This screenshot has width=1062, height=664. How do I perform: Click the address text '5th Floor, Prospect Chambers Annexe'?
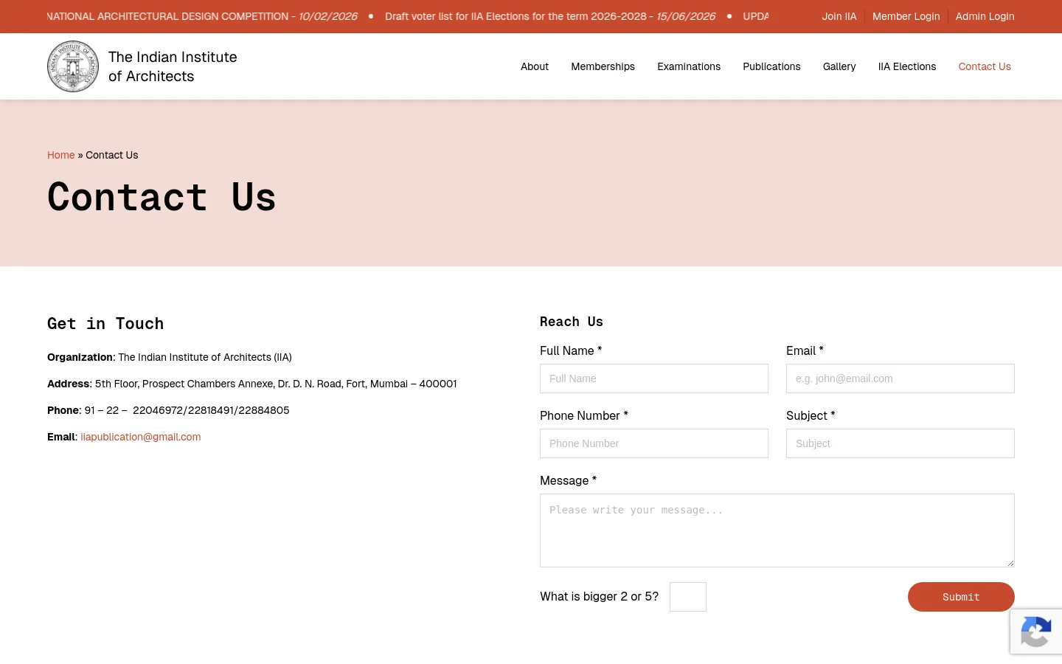coord(184,384)
